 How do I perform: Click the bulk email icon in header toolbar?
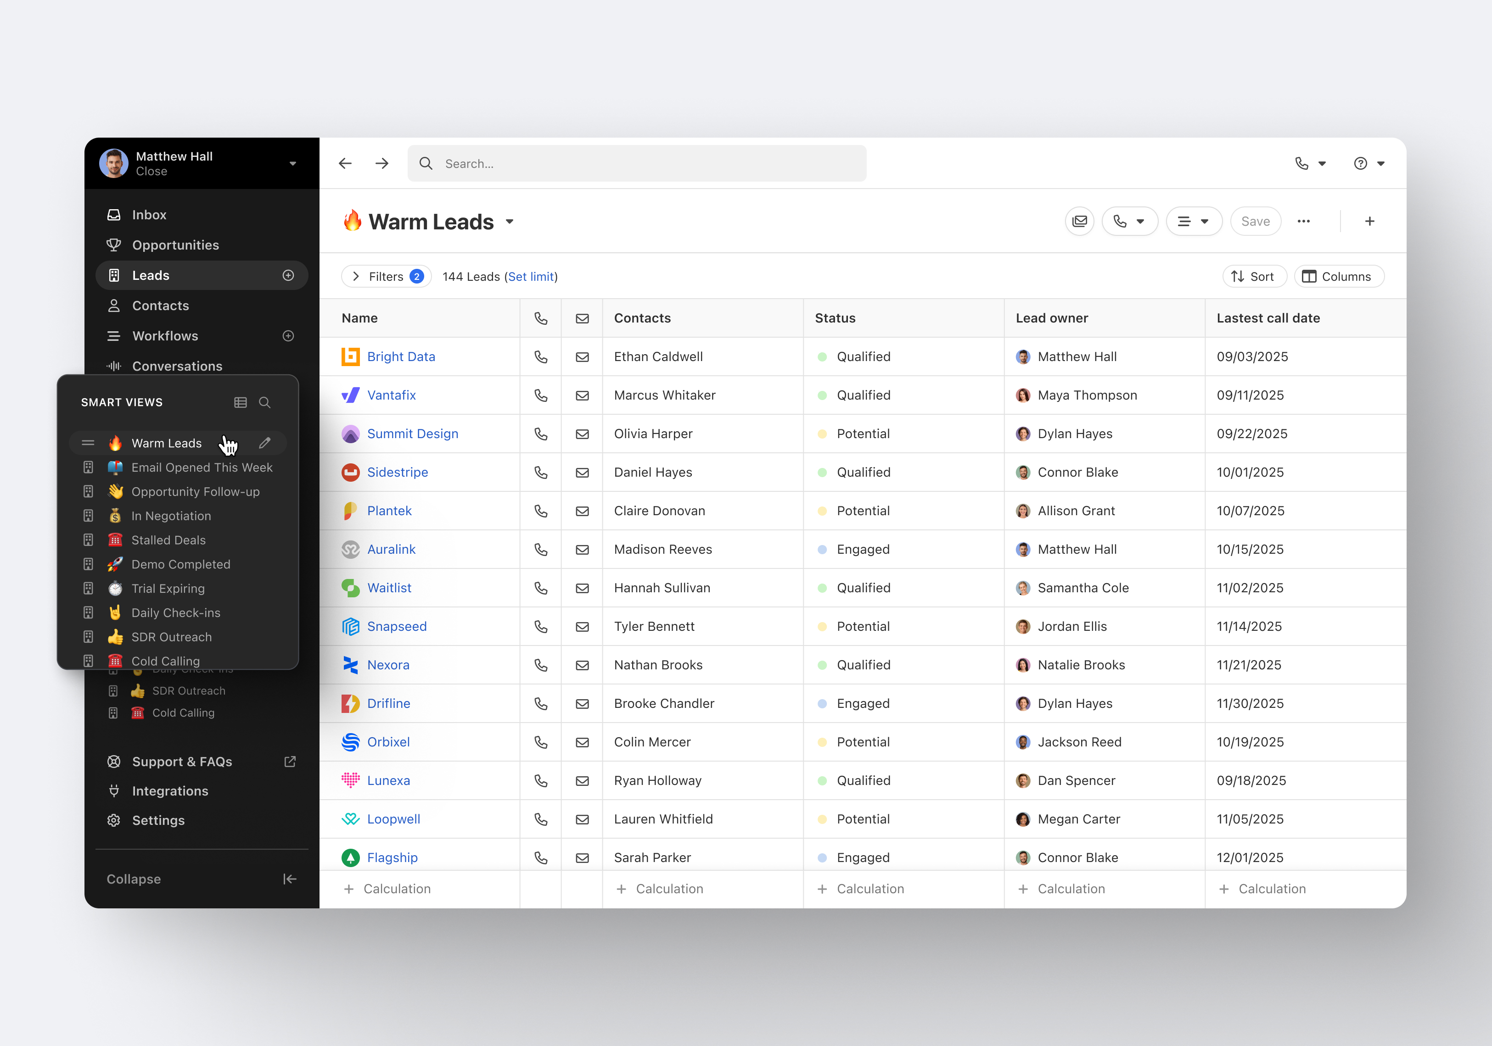click(1079, 222)
